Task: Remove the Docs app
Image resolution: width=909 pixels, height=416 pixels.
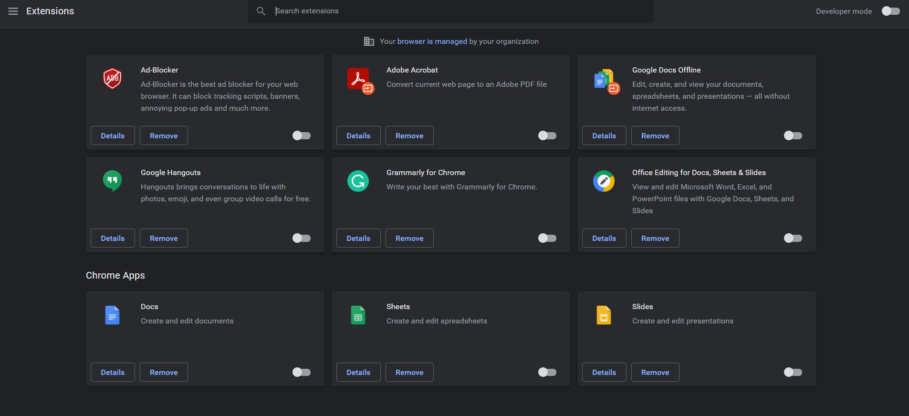Action: pos(164,372)
